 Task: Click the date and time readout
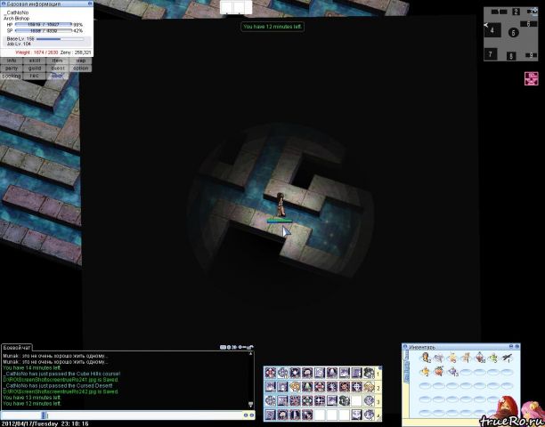click(x=45, y=423)
